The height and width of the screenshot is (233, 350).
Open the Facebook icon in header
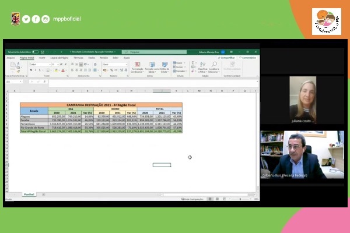click(x=36, y=19)
